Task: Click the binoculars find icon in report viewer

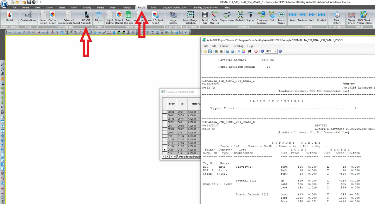Action: coord(250,51)
